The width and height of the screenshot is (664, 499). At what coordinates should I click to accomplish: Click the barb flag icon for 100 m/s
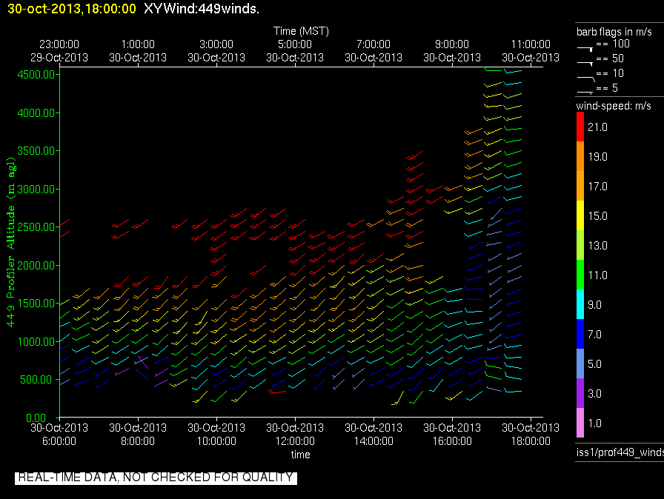point(585,49)
